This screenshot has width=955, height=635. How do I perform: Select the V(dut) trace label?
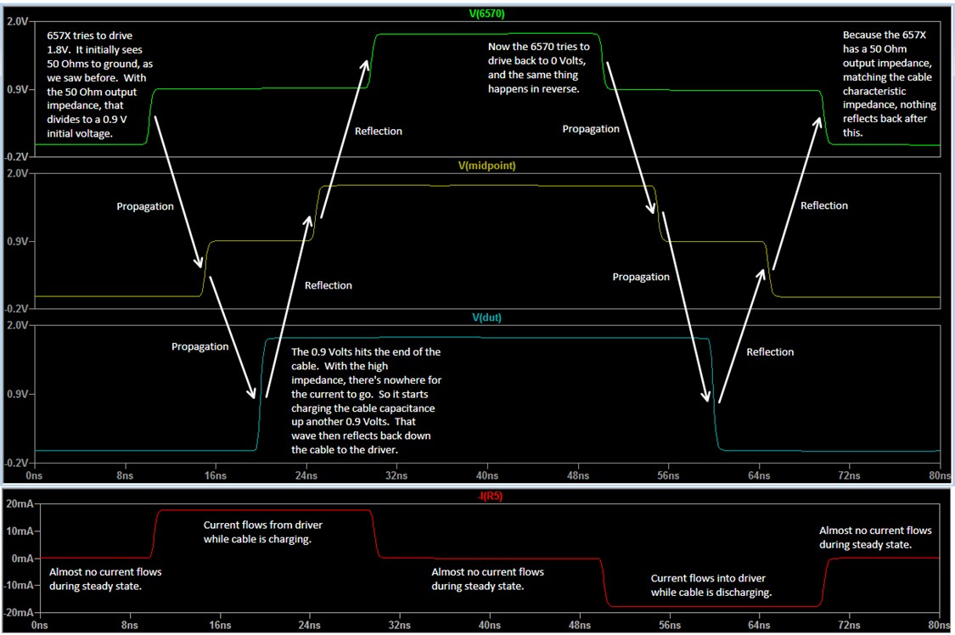click(x=487, y=318)
